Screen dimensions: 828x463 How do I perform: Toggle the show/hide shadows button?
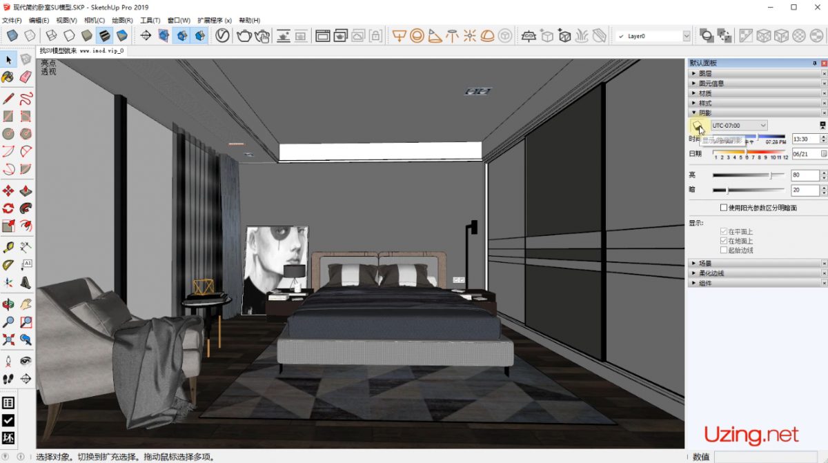point(698,126)
